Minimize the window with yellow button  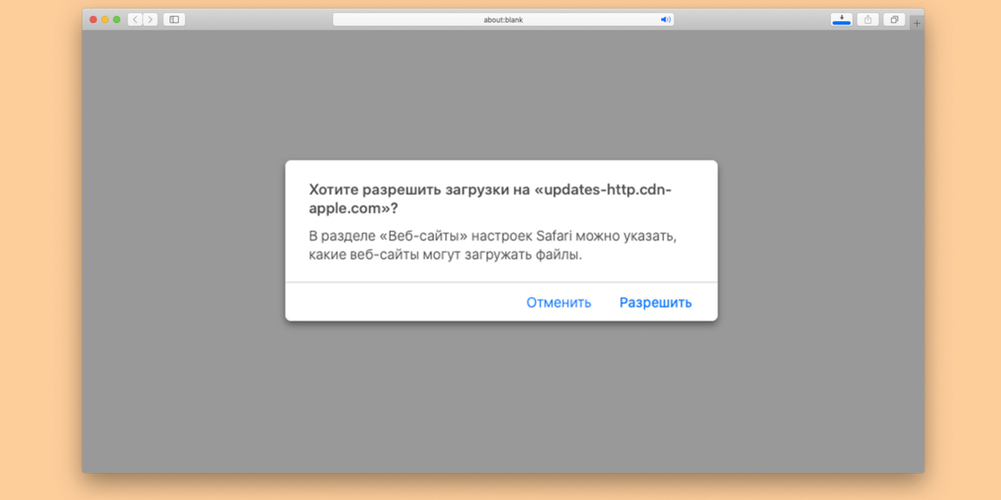(x=105, y=19)
